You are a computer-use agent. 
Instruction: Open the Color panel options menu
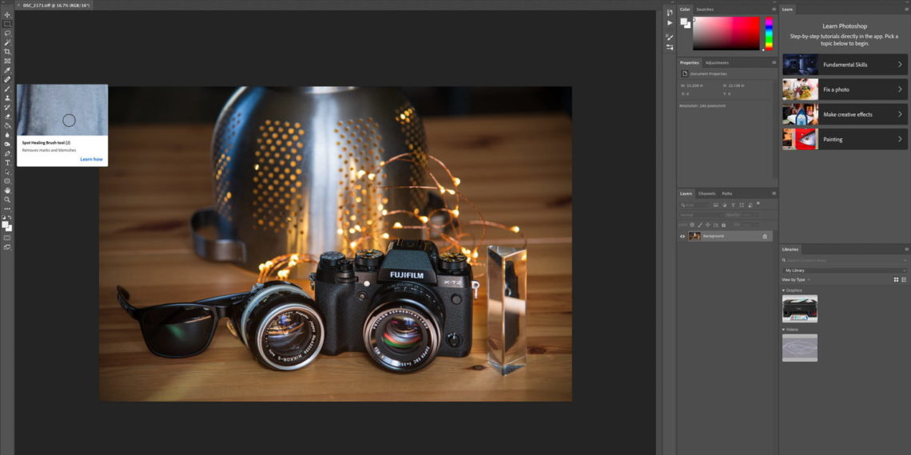point(774,10)
